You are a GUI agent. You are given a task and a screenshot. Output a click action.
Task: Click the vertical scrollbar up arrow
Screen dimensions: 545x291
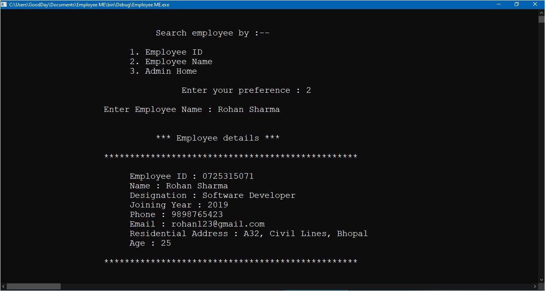541,13
